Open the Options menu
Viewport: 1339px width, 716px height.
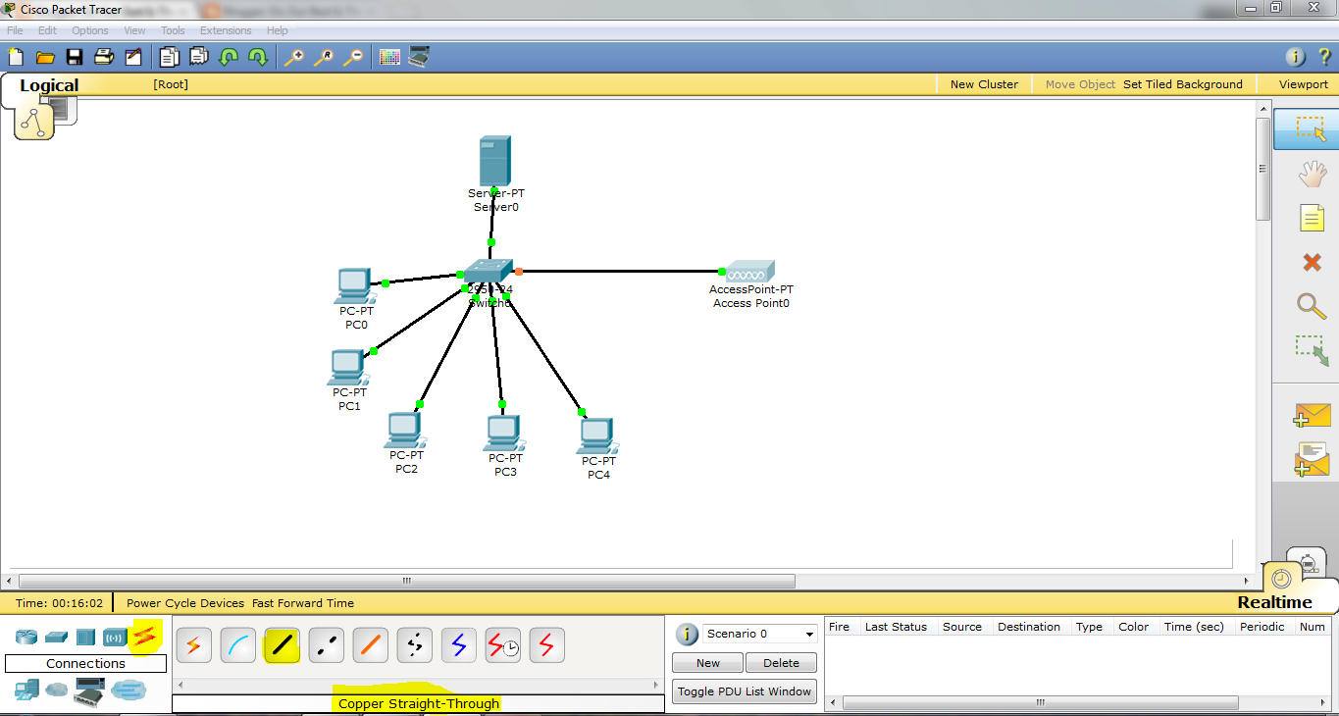(x=90, y=30)
